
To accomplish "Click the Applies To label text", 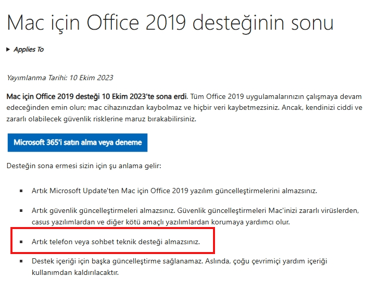I will (29, 49).
